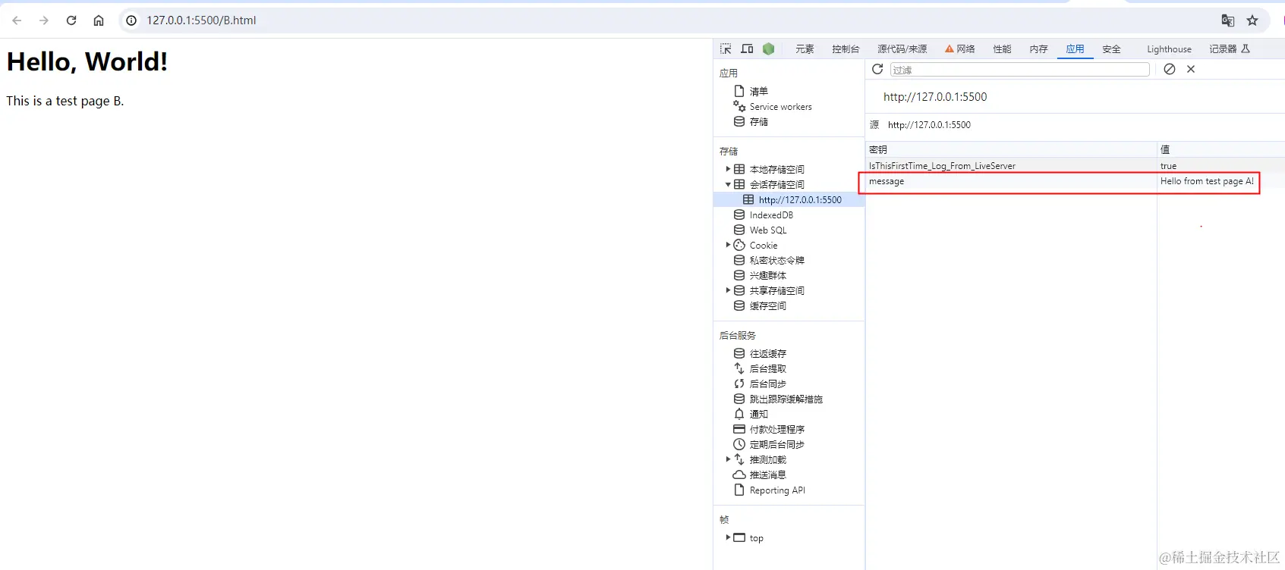The image size is (1285, 570).
Task: Open the Lighthouse tab
Action: coord(1169,49)
